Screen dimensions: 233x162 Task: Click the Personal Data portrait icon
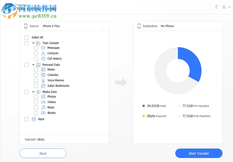[x=38, y=65]
